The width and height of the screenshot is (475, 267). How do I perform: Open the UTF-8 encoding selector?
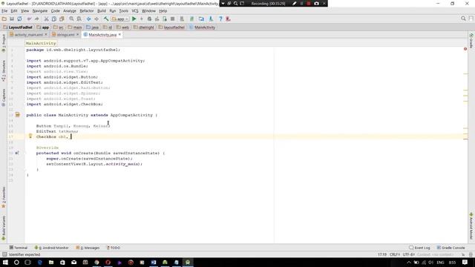pyautogui.click(x=409, y=254)
